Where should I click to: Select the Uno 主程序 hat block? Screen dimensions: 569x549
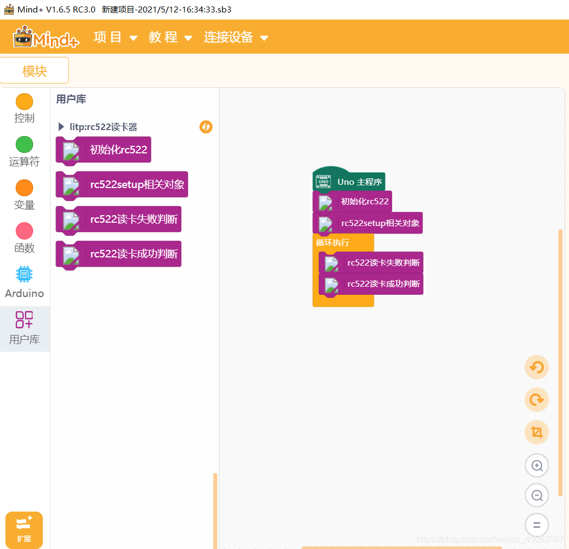coord(349,179)
